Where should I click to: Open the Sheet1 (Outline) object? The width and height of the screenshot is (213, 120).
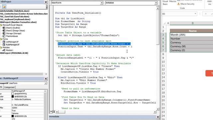point(13,28)
